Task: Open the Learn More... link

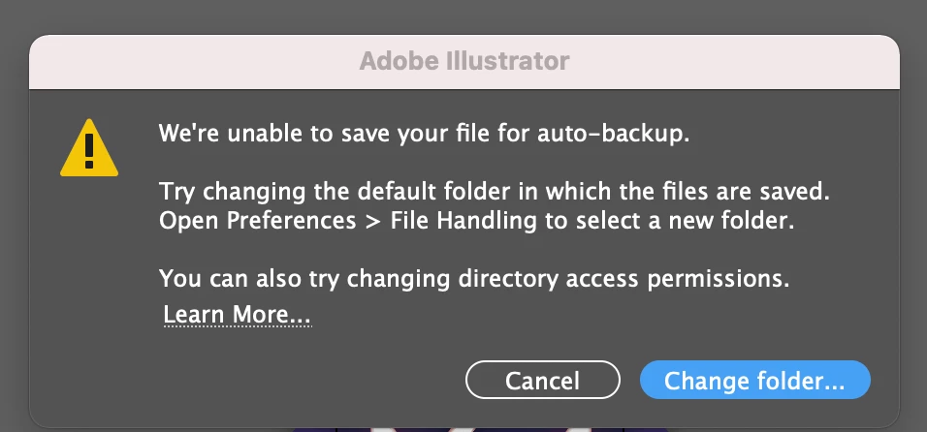Action: (x=237, y=315)
